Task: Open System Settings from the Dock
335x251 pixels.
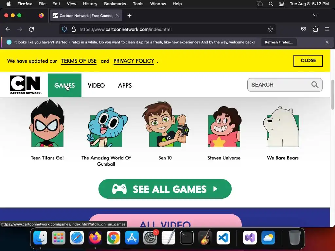Action: tap(150, 237)
